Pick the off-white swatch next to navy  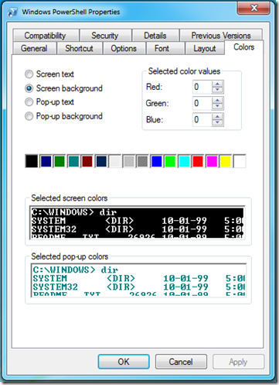[115, 161]
